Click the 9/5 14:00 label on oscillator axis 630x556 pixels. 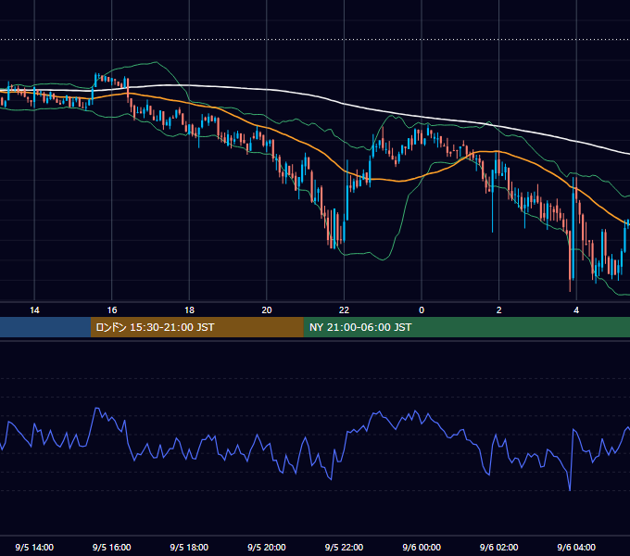tap(34, 547)
